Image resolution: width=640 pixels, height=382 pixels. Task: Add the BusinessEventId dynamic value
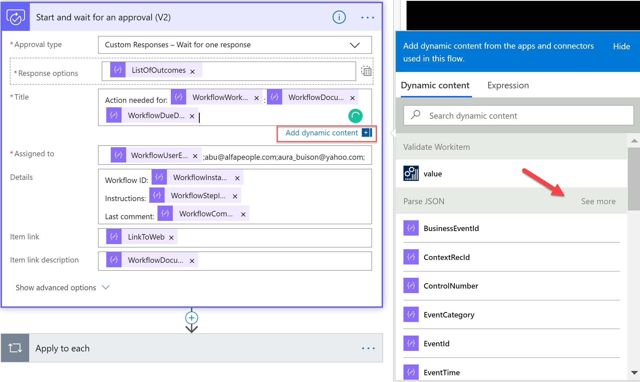(x=451, y=228)
